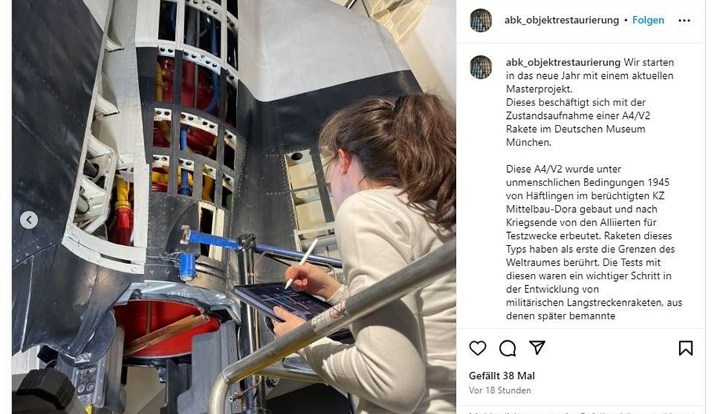Viewport: 723px width, 414px height.
Task: Open the abk_objektrestaurierung username in the header
Action: (561, 20)
